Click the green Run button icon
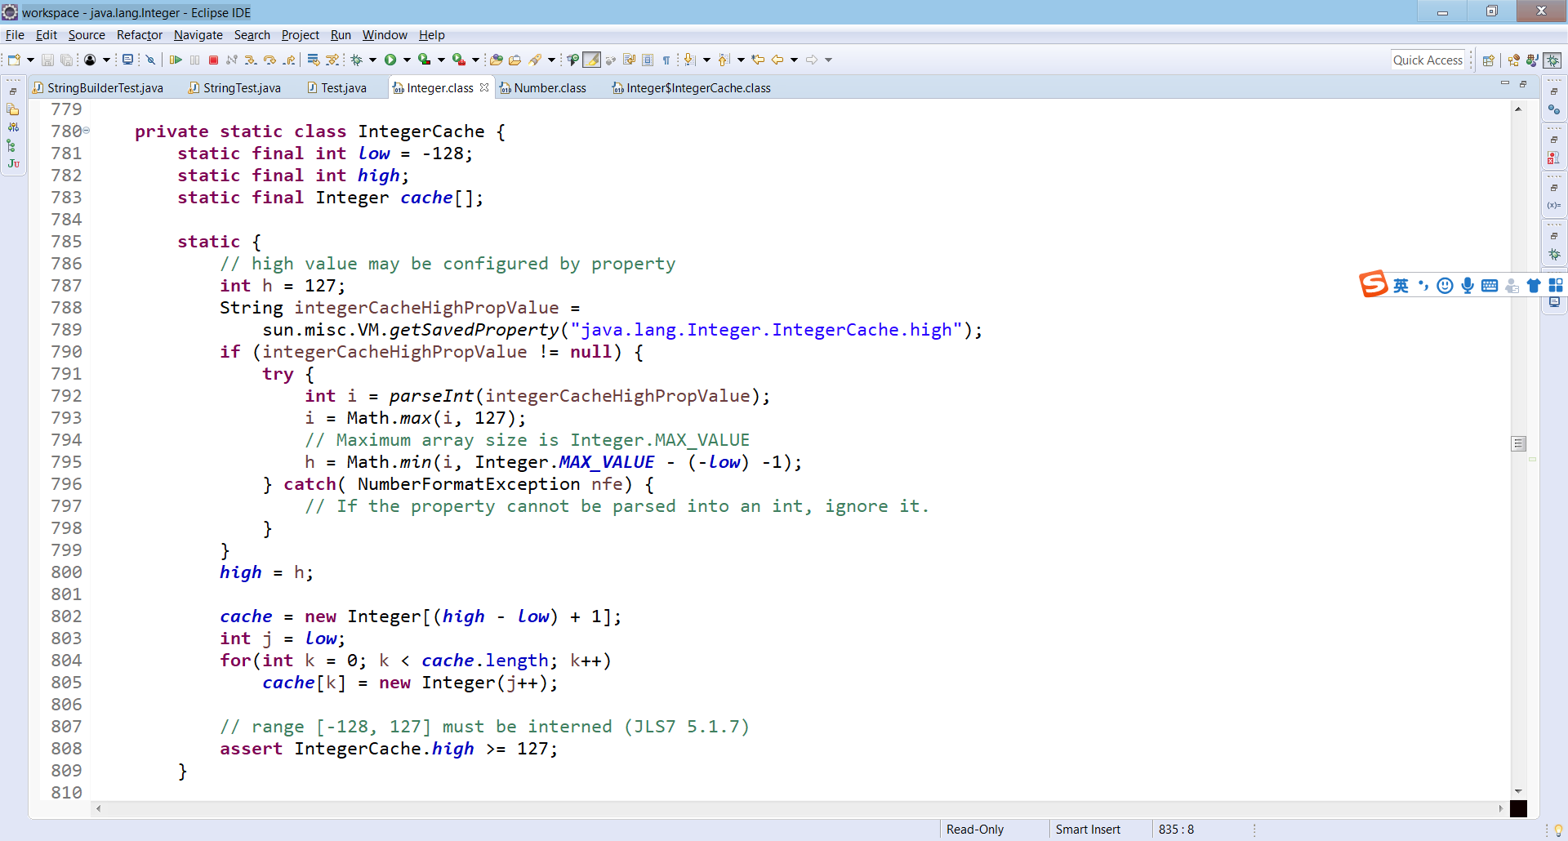1568x841 pixels. (390, 60)
